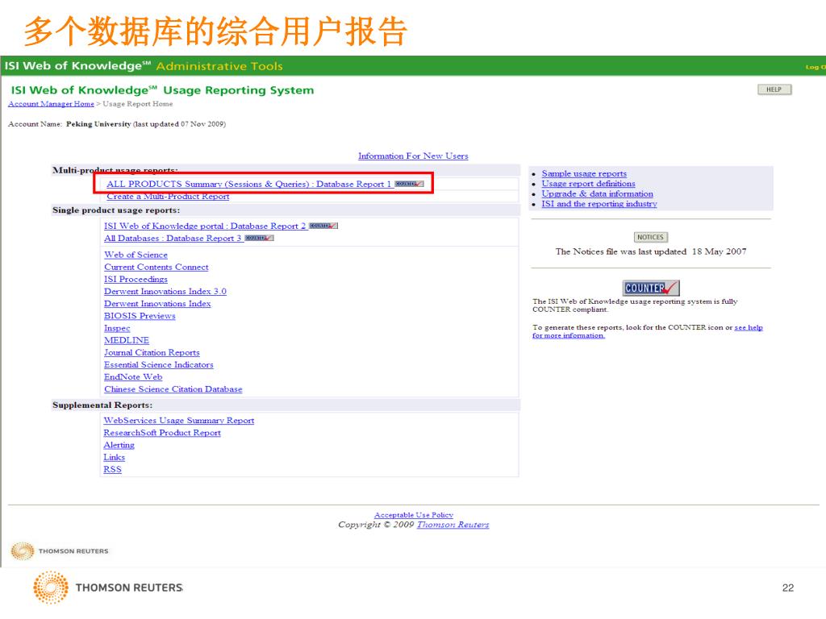
Task: Go to Account Manager Home breadcrumb
Action: click(51, 104)
